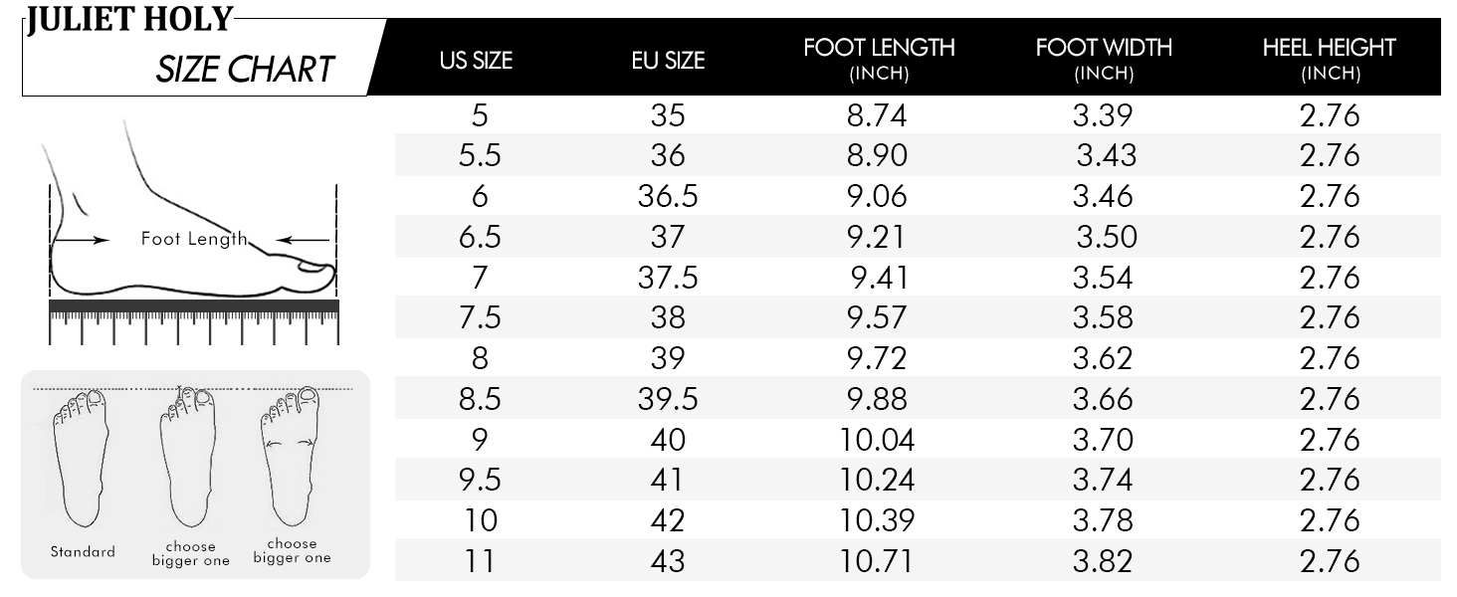
Task: Click the foot length value 10.71
Action: [x=877, y=561]
